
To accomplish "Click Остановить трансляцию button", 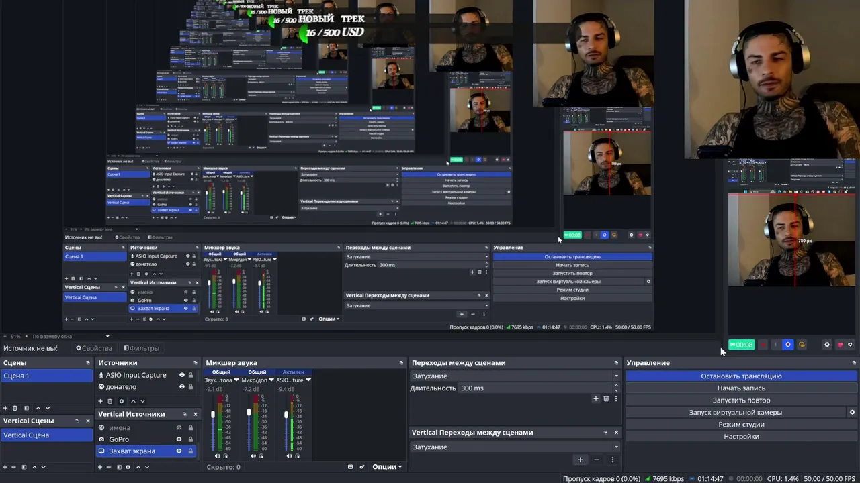I will [741, 376].
